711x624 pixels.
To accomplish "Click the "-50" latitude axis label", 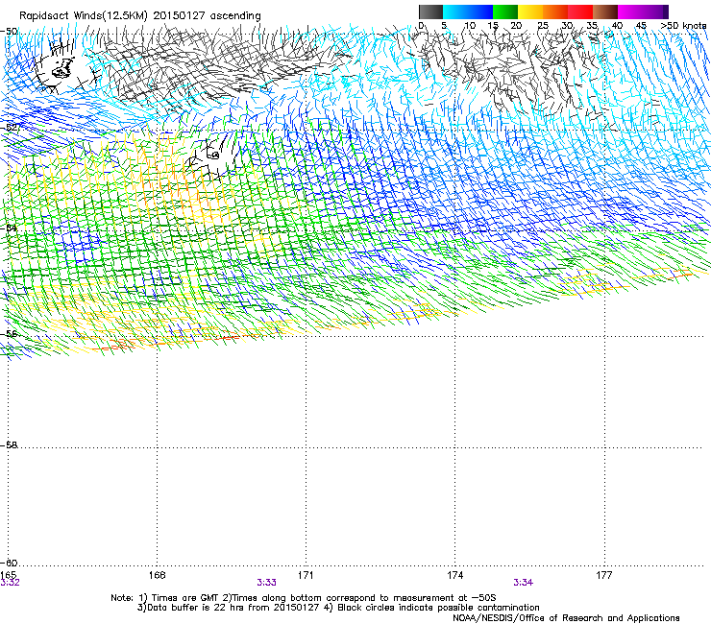I will 9,32.
